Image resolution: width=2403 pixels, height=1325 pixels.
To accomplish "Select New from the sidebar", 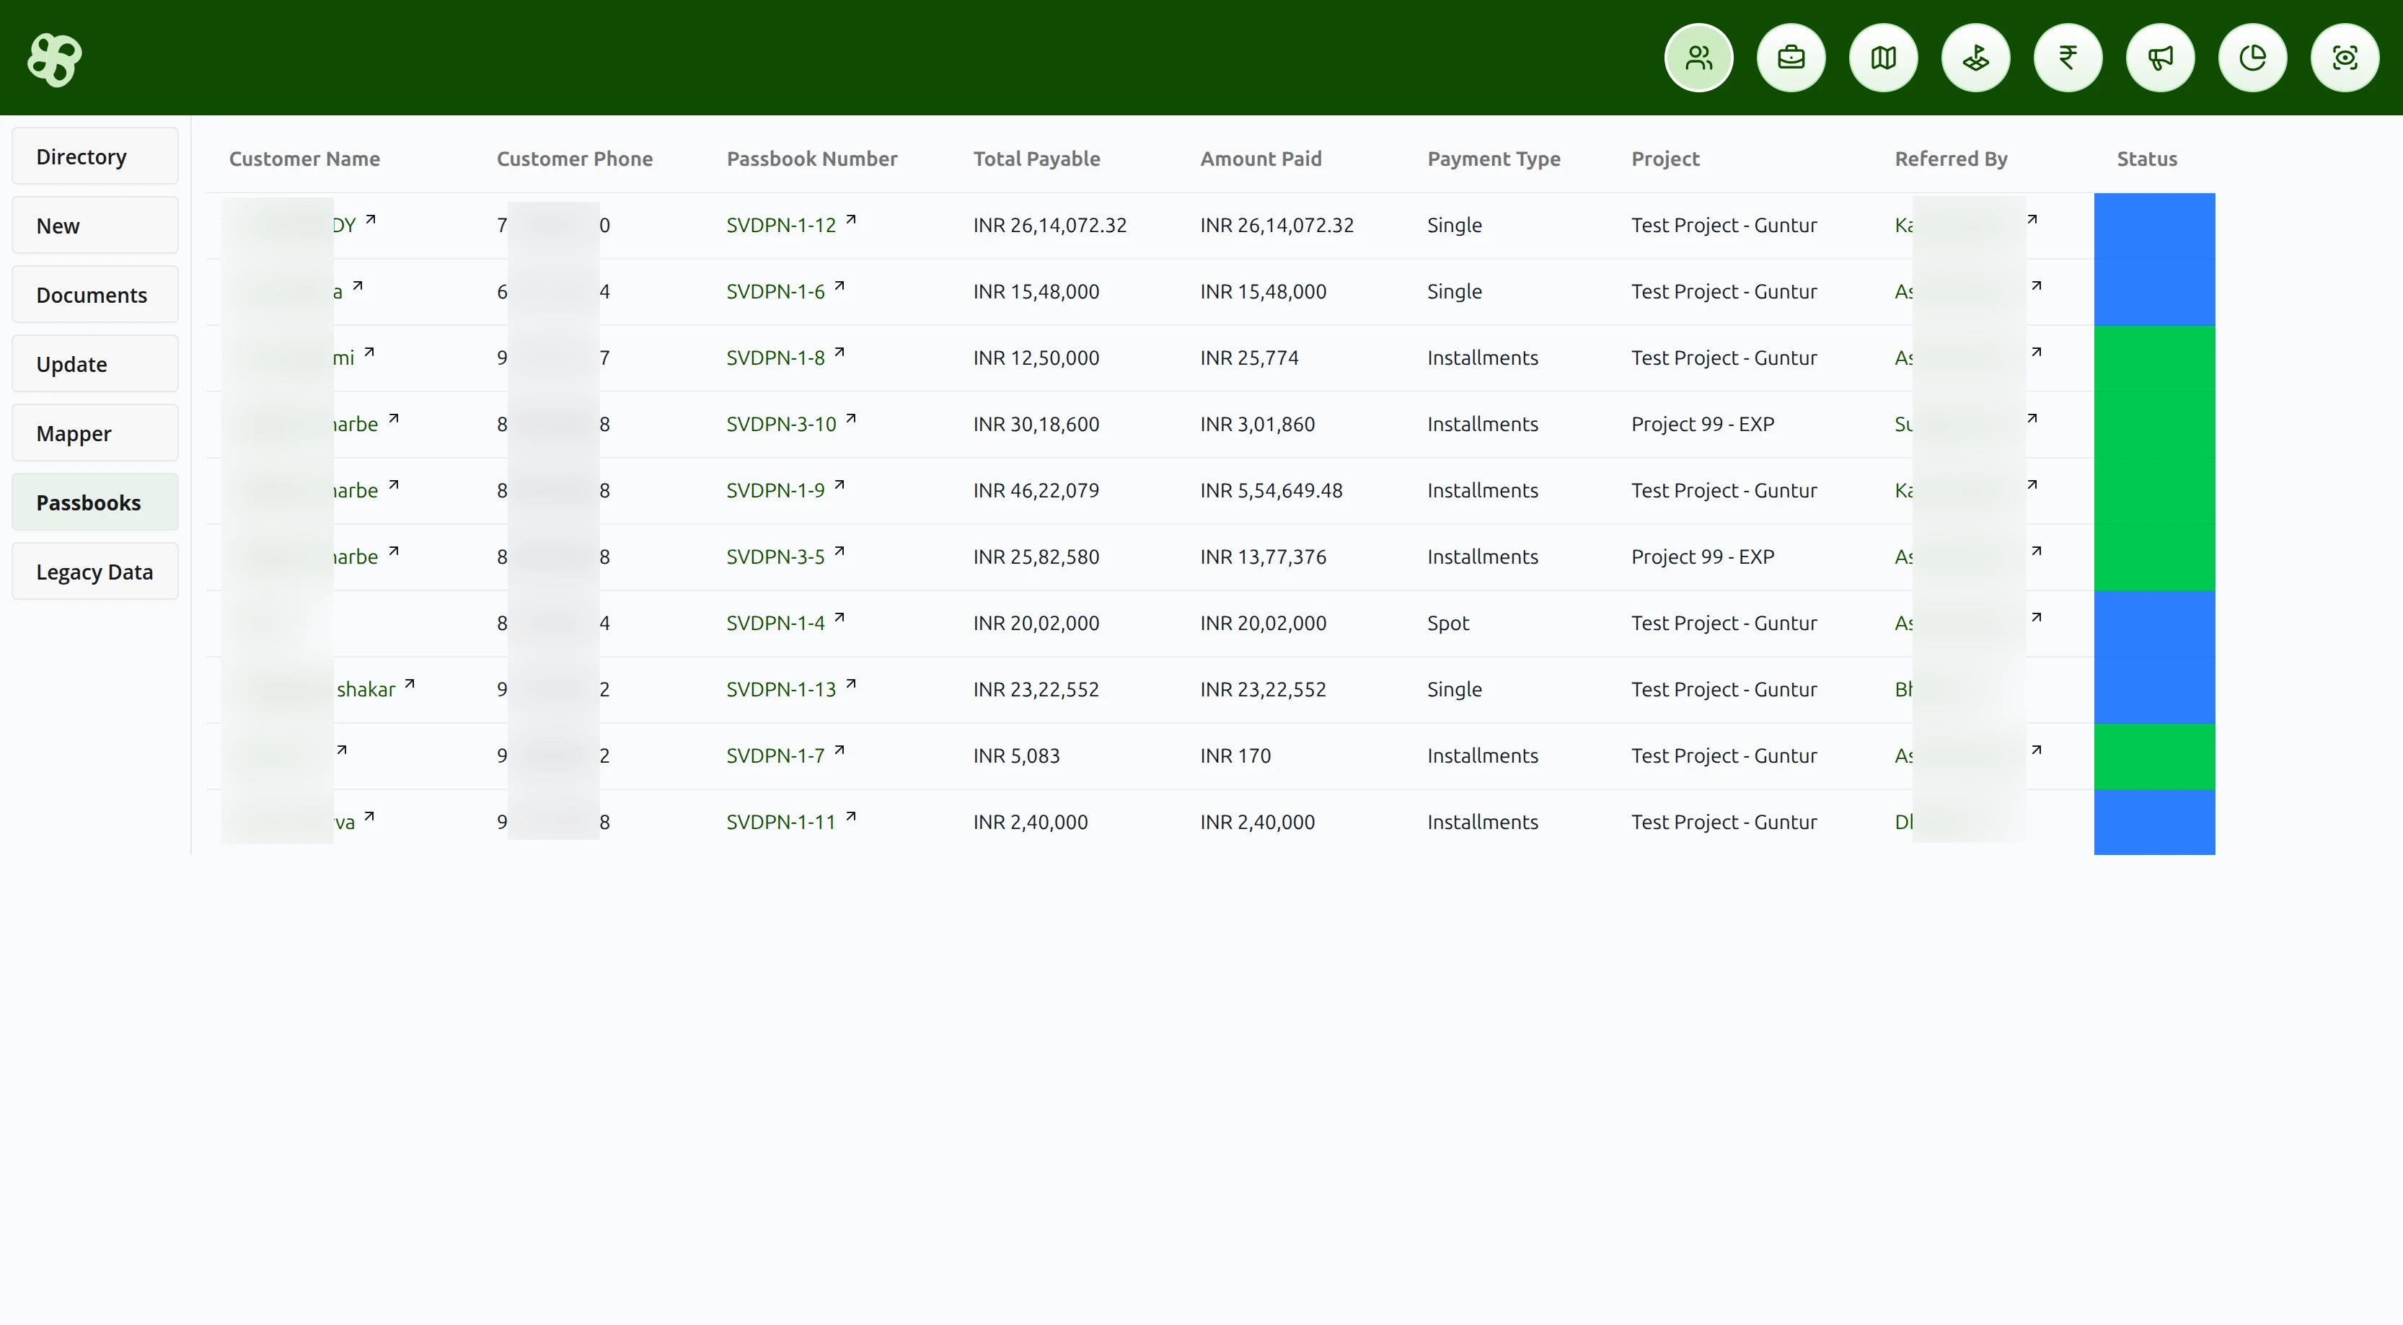I will [x=93, y=225].
